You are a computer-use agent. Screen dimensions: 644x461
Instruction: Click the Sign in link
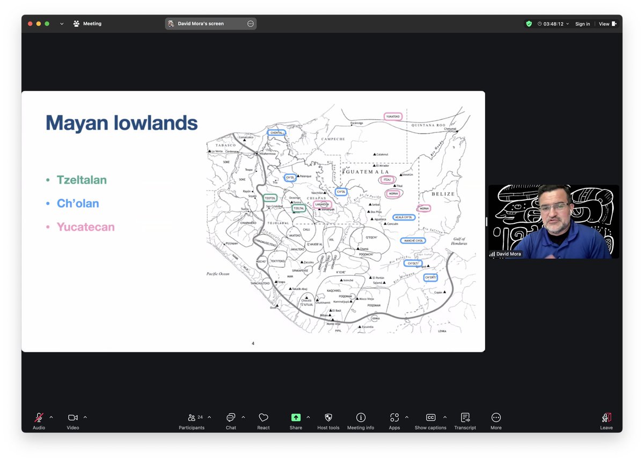coord(583,24)
